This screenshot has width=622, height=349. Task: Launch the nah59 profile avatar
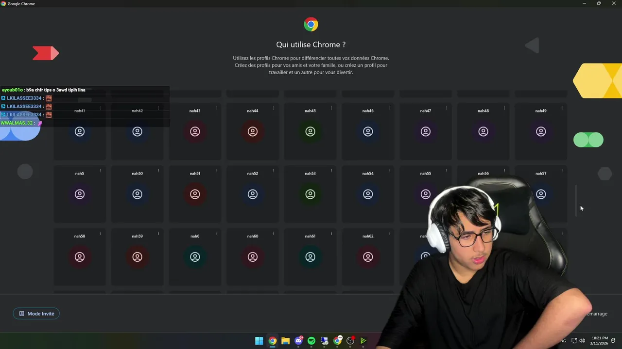pyautogui.click(x=138, y=257)
